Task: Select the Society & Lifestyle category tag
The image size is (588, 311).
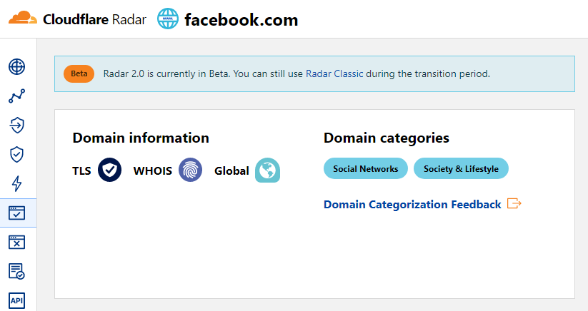Action: point(461,169)
